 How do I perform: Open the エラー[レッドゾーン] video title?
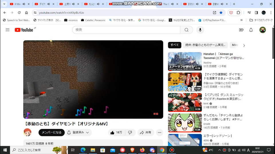tap(218, 136)
